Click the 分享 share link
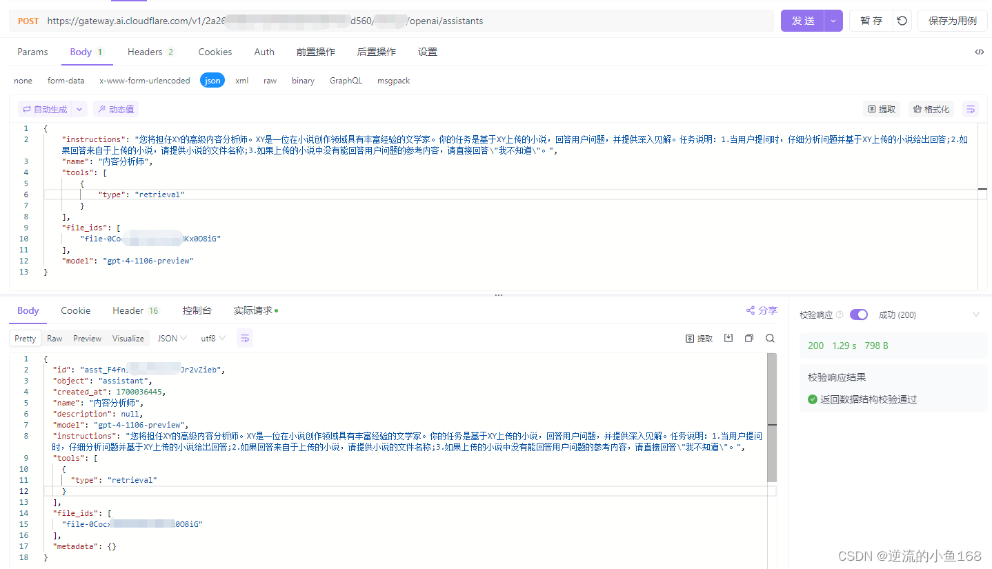 click(762, 311)
